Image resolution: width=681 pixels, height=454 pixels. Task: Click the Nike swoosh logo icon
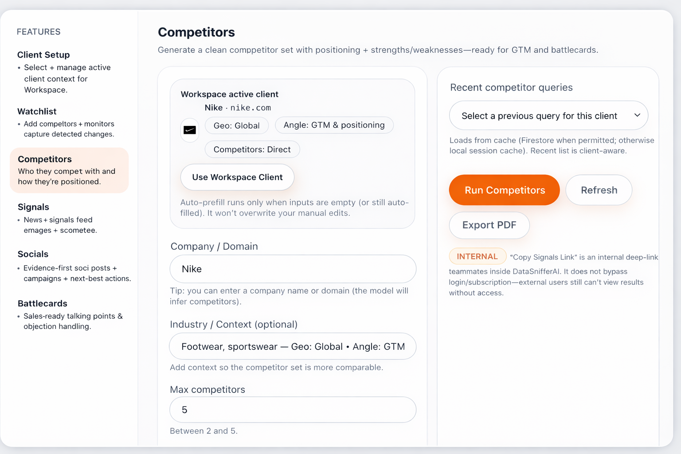(190, 130)
